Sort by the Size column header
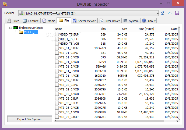The image size is (186, 130). click(x=118, y=29)
